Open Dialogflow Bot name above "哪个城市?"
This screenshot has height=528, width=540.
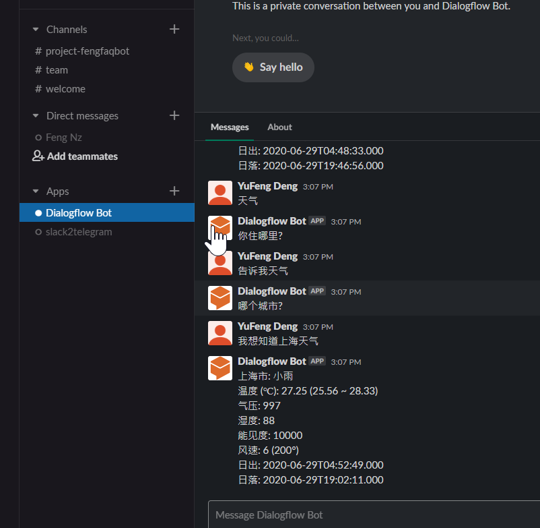pos(272,291)
